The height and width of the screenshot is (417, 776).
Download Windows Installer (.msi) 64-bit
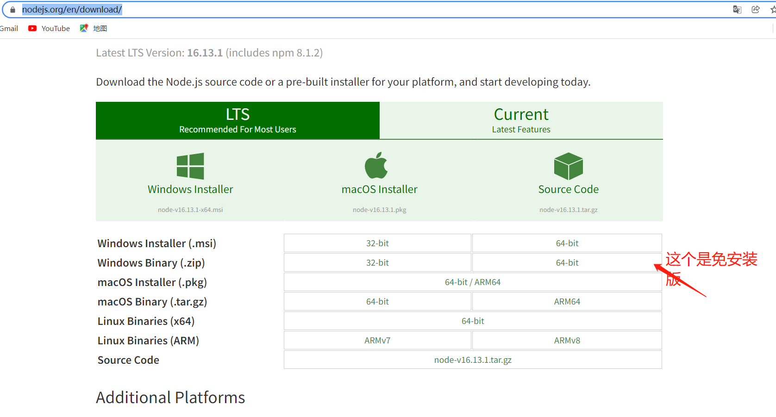pyautogui.click(x=567, y=243)
